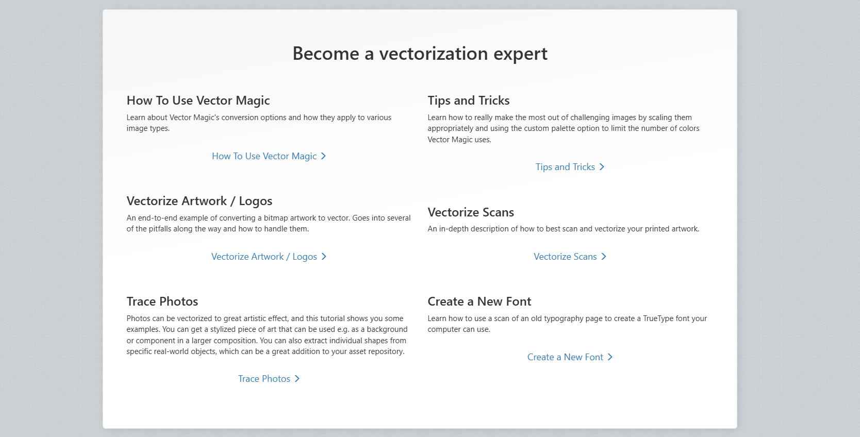Click the Vectorize Scans section heading
This screenshot has width=860, height=437.
(470, 212)
